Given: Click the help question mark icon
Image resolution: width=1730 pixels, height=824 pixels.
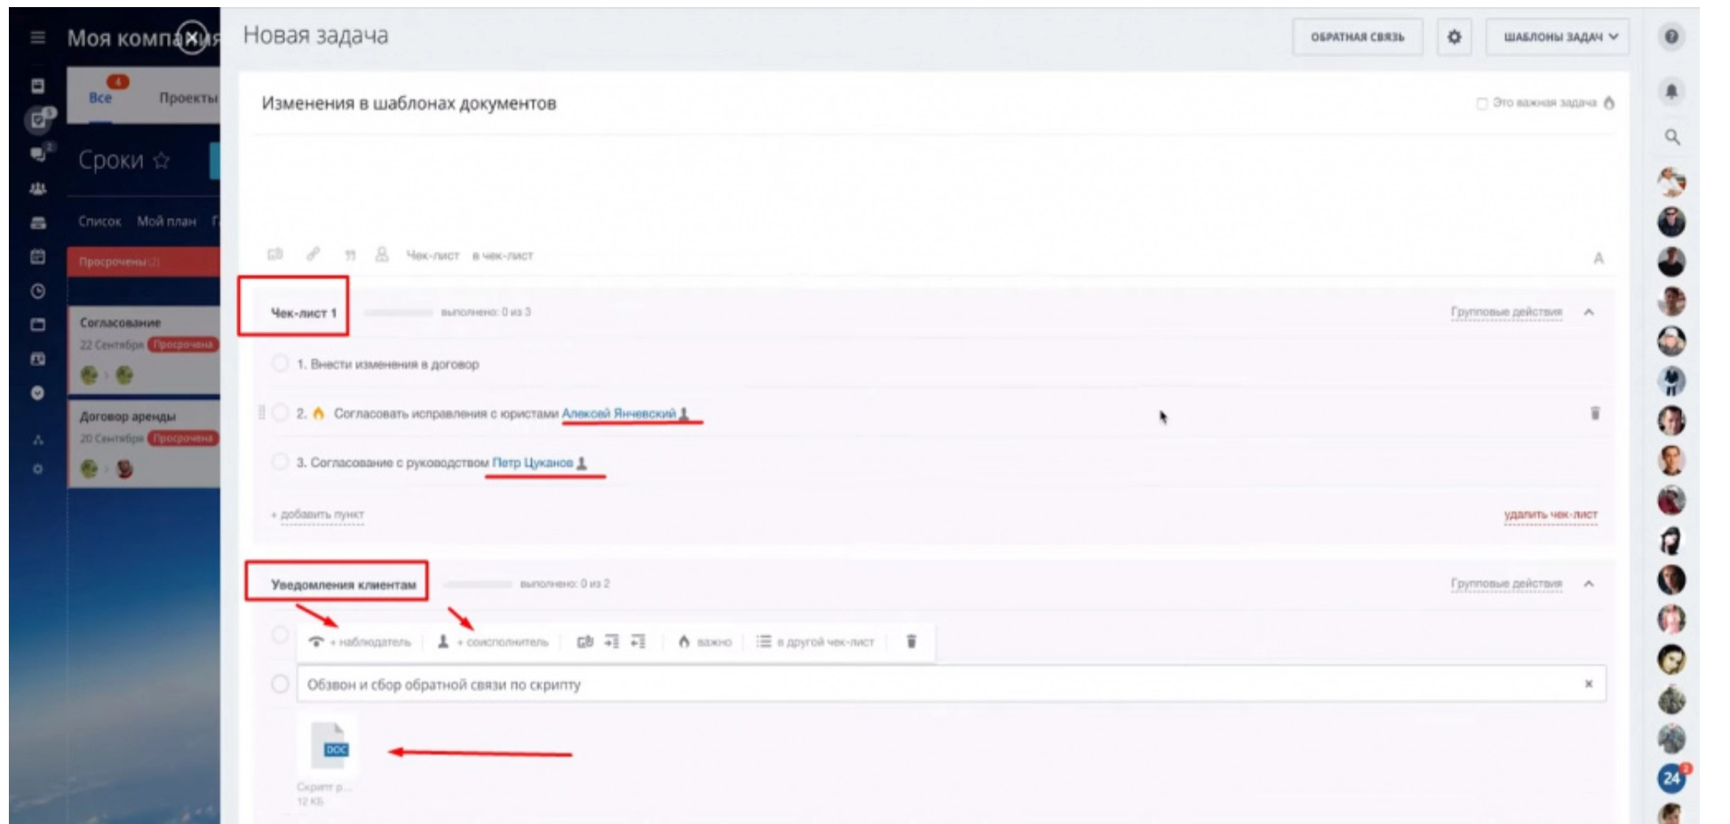Looking at the screenshot, I should click(1671, 36).
